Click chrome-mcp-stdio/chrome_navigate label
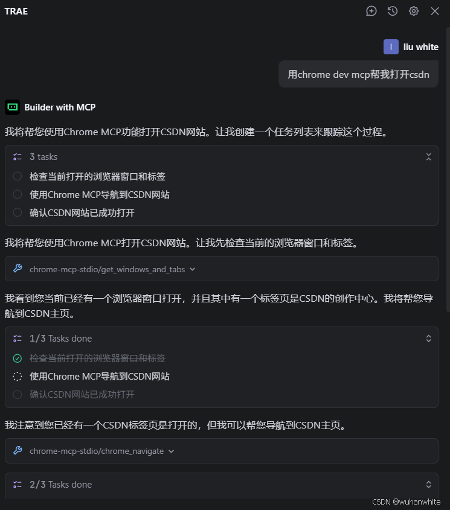Screen dimensions: 450x510 point(97,451)
